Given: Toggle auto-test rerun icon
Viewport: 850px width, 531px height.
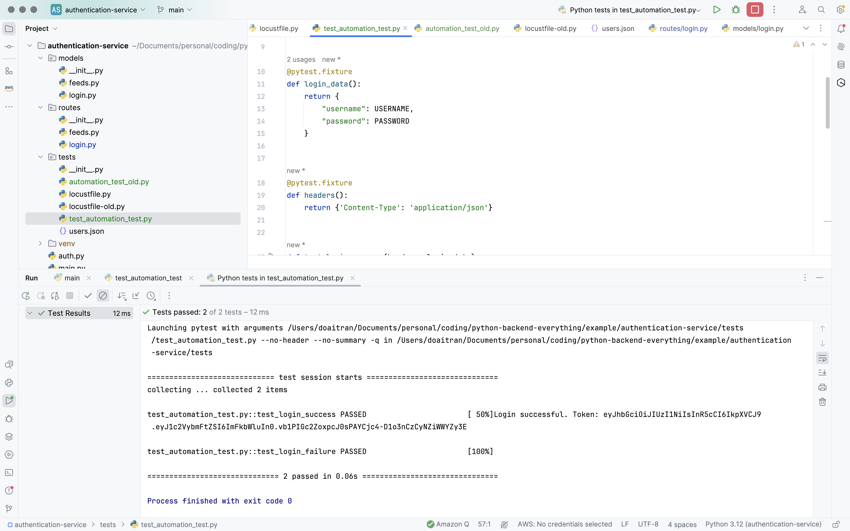Looking at the screenshot, I should [x=55, y=296].
